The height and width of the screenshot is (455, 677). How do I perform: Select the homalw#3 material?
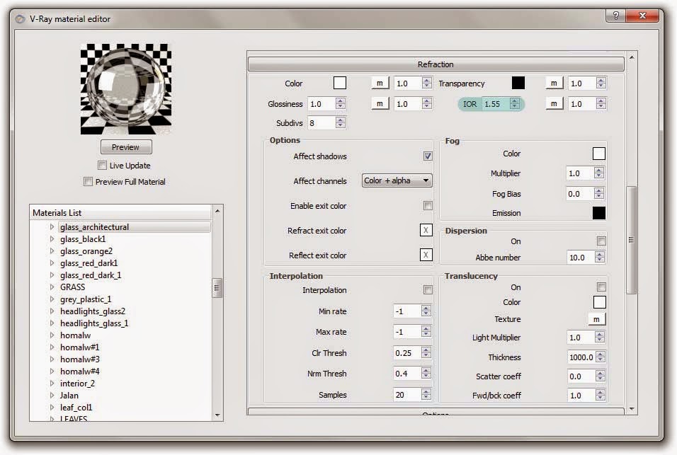coord(80,359)
